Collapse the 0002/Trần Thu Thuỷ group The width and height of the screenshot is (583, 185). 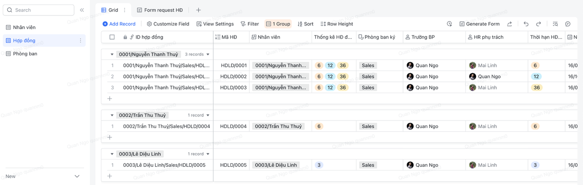pyautogui.click(x=112, y=115)
